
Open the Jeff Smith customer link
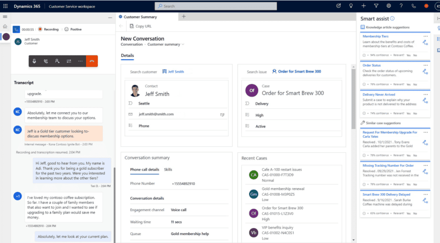(176, 71)
